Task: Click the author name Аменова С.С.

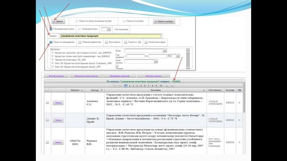Action: 92,102
